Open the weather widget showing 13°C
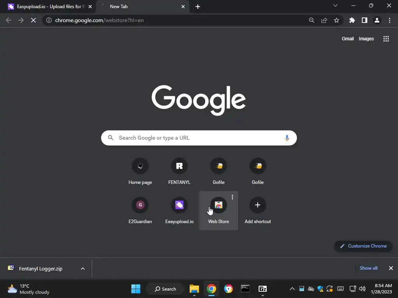Screen dimensions: 398x298 click(28, 289)
